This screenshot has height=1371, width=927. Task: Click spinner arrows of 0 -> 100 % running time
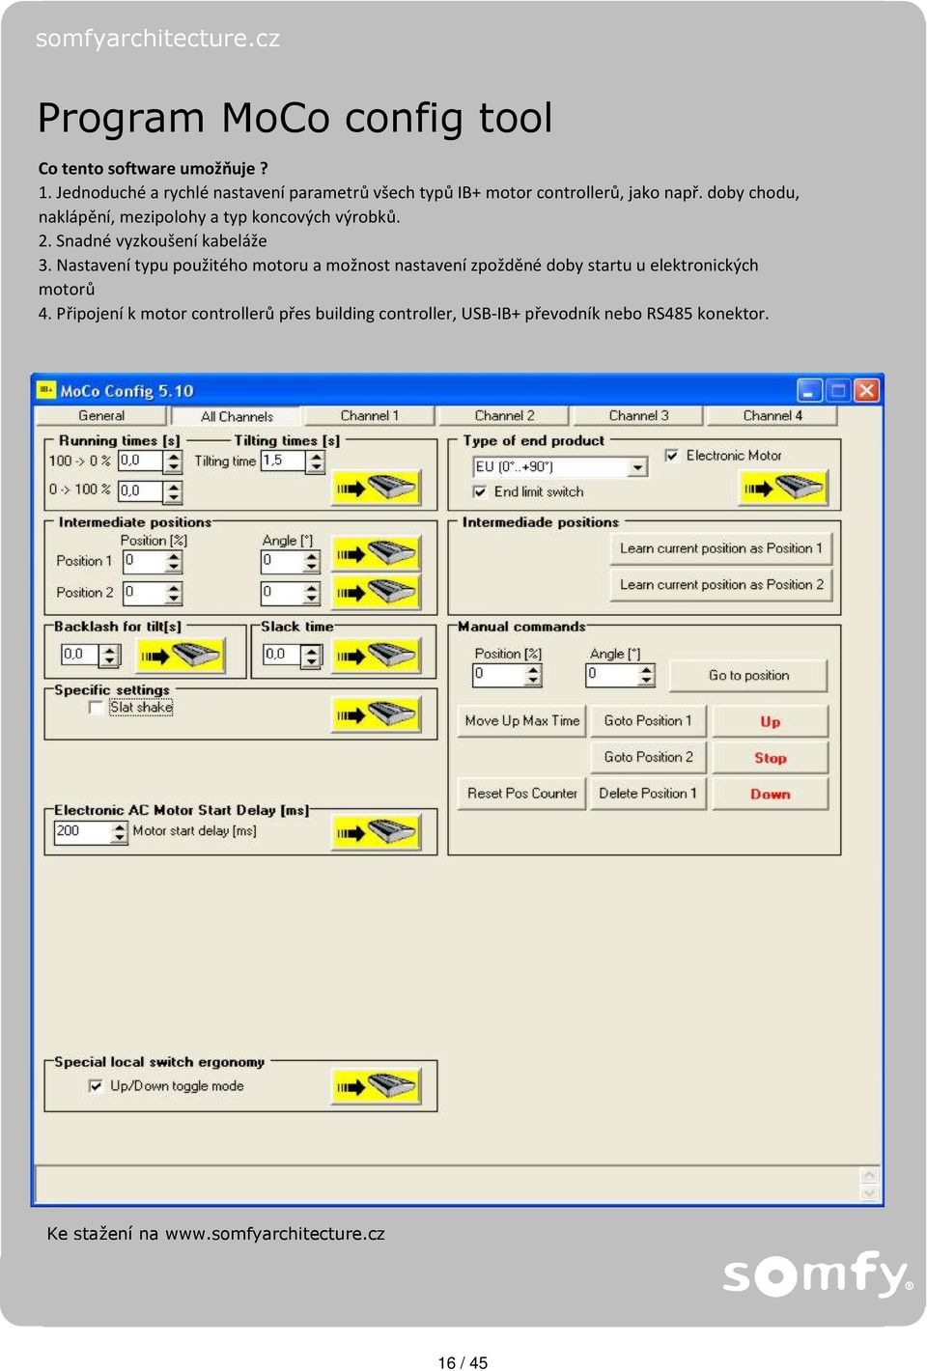tap(174, 491)
